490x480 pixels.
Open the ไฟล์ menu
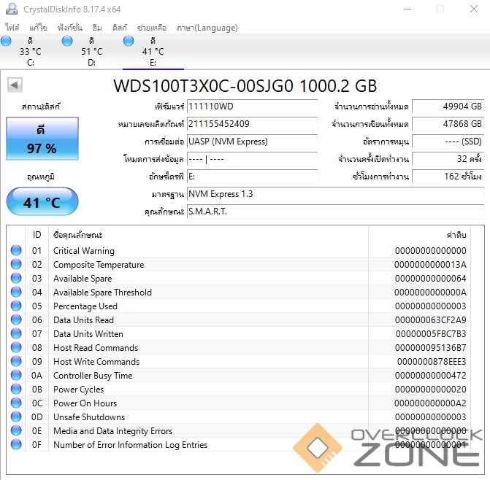[12, 28]
